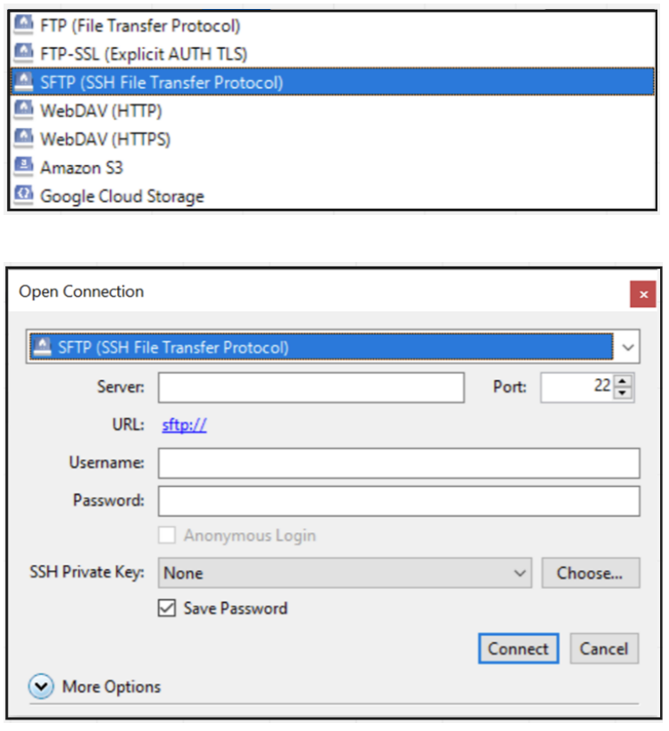The image size is (669, 731).
Task: Open the protocol dropdown arrow
Action: point(627,347)
